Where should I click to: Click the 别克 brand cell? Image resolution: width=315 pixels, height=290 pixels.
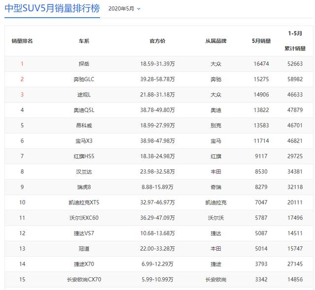point(216,125)
